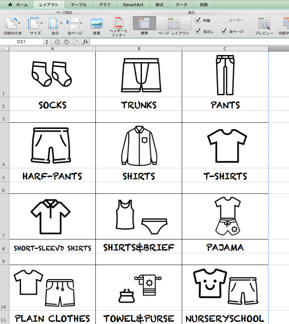The width and height of the screenshot is (289, 324).
Task: Select the T-shirt picture in row 4
Action: click(227, 145)
